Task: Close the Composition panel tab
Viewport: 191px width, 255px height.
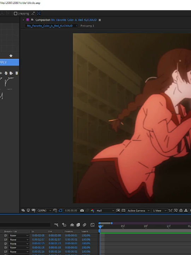Action: click(23, 20)
